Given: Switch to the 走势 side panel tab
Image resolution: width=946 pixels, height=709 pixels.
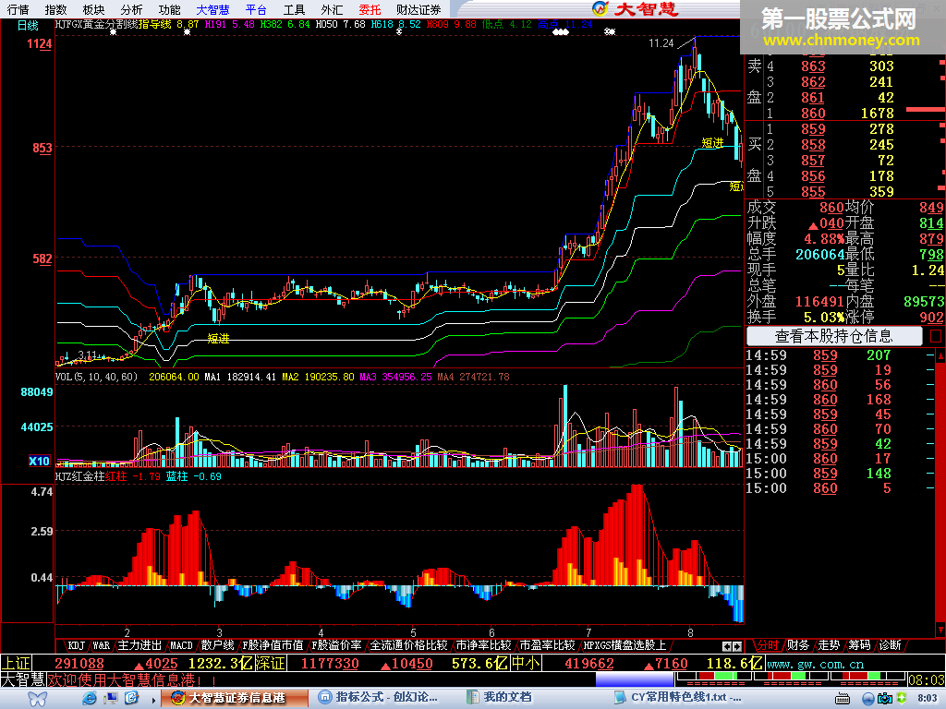Looking at the screenshot, I should click(x=829, y=645).
